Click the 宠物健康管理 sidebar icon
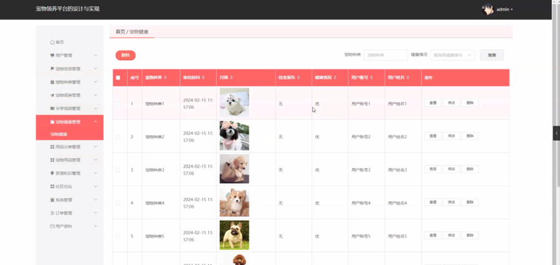The width and height of the screenshot is (560, 265). pyautogui.click(x=52, y=122)
